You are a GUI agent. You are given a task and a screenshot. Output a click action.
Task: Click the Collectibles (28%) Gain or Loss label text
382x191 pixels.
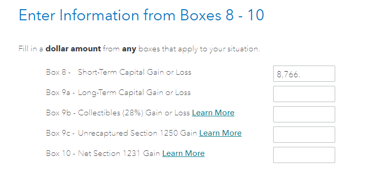134,113
